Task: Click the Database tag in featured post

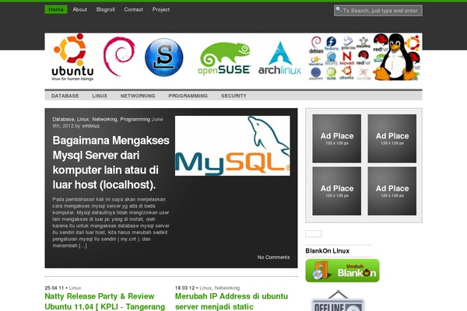Action: pos(63,119)
